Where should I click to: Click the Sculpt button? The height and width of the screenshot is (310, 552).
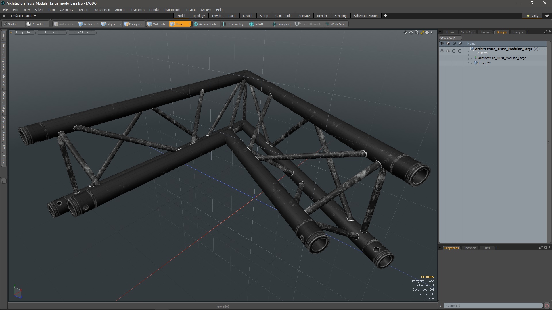point(12,24)
